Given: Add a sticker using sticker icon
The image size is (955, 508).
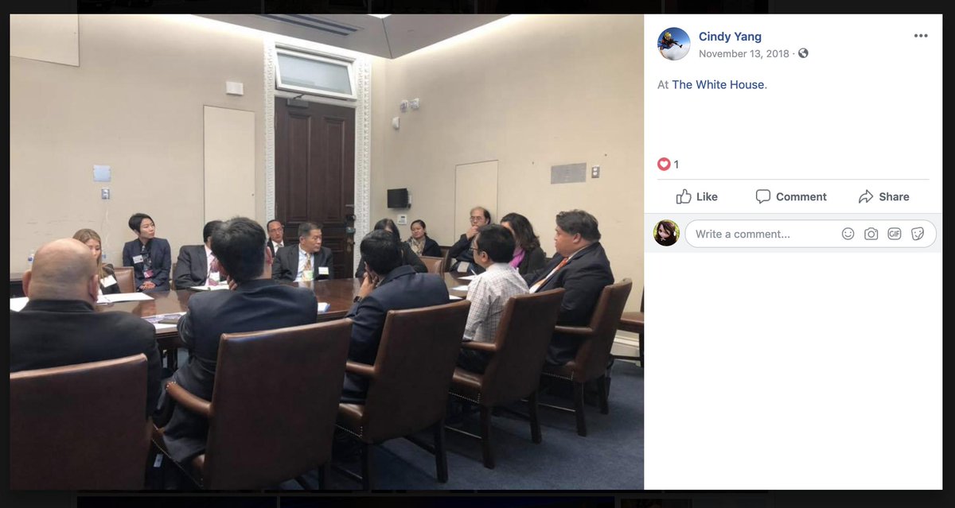Looking at the screenshot, I should click(918, 234).
